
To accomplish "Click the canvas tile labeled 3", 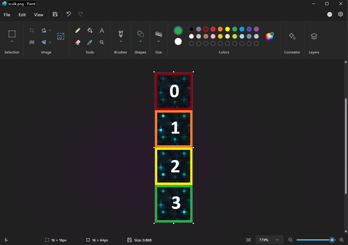I will tap(174, 204).
